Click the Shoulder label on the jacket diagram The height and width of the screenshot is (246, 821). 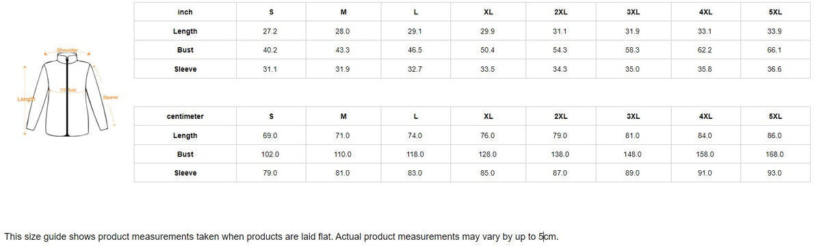click(x=68, y=50)
